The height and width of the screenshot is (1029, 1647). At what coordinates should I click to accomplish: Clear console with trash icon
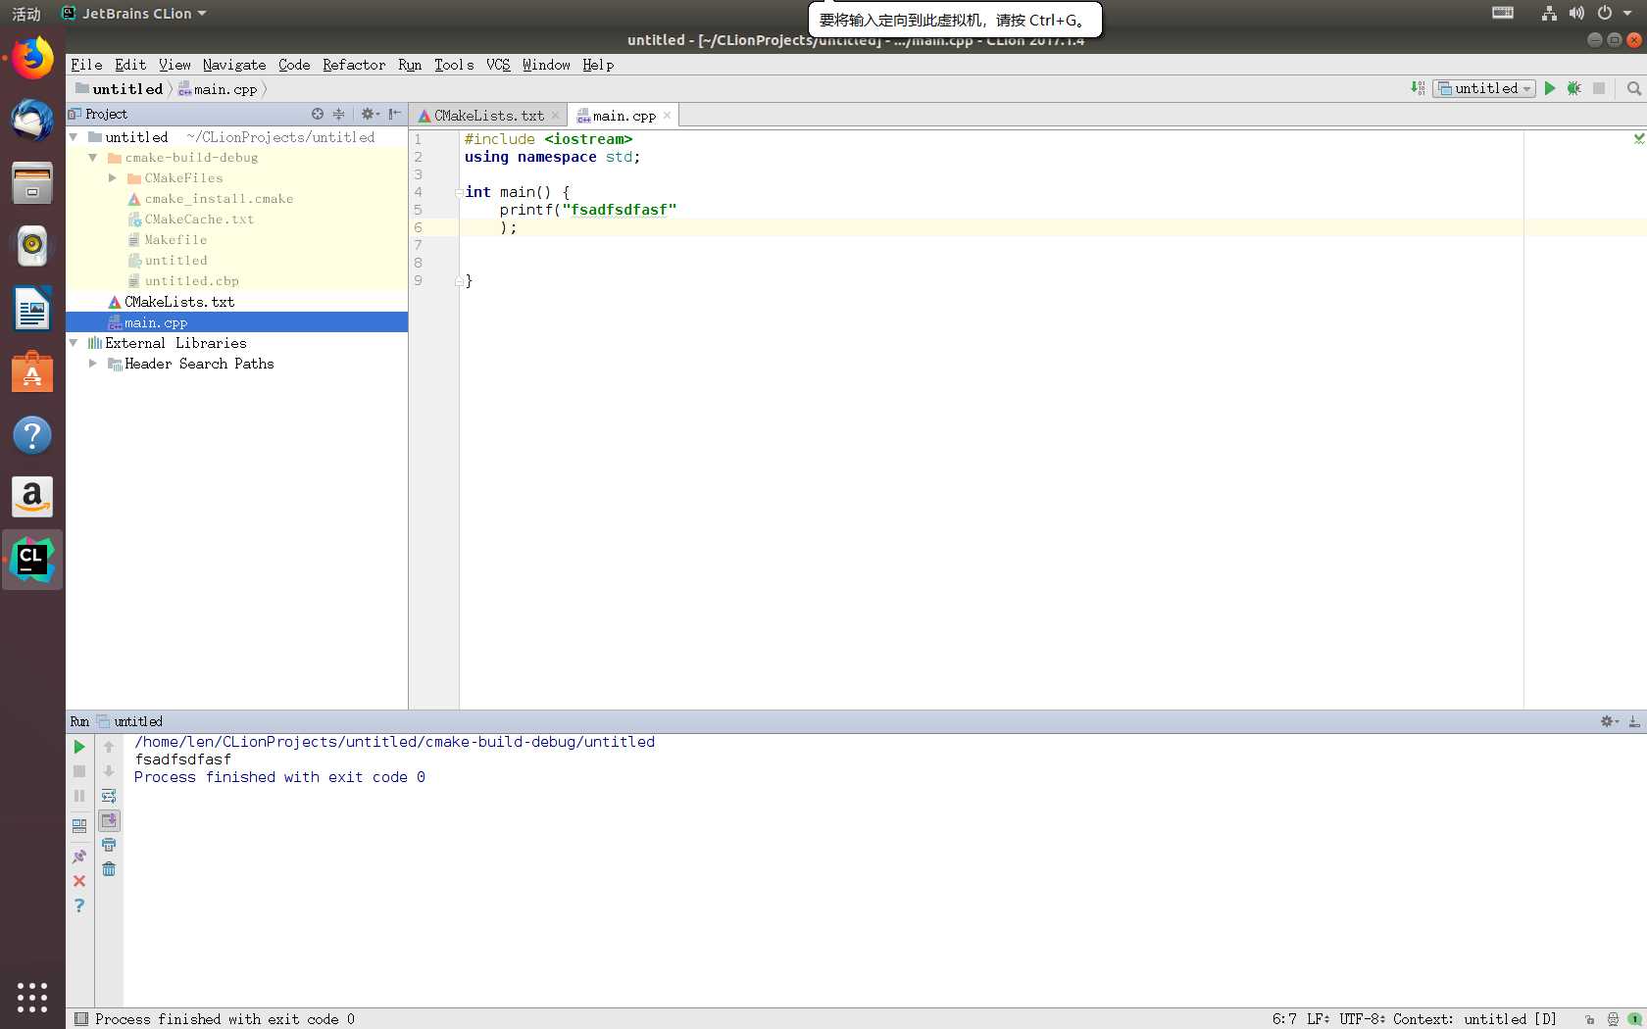click(109, 869)
